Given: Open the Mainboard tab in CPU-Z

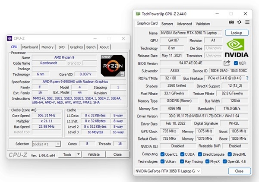Looking at the screenshot, I should click(30, 47).
